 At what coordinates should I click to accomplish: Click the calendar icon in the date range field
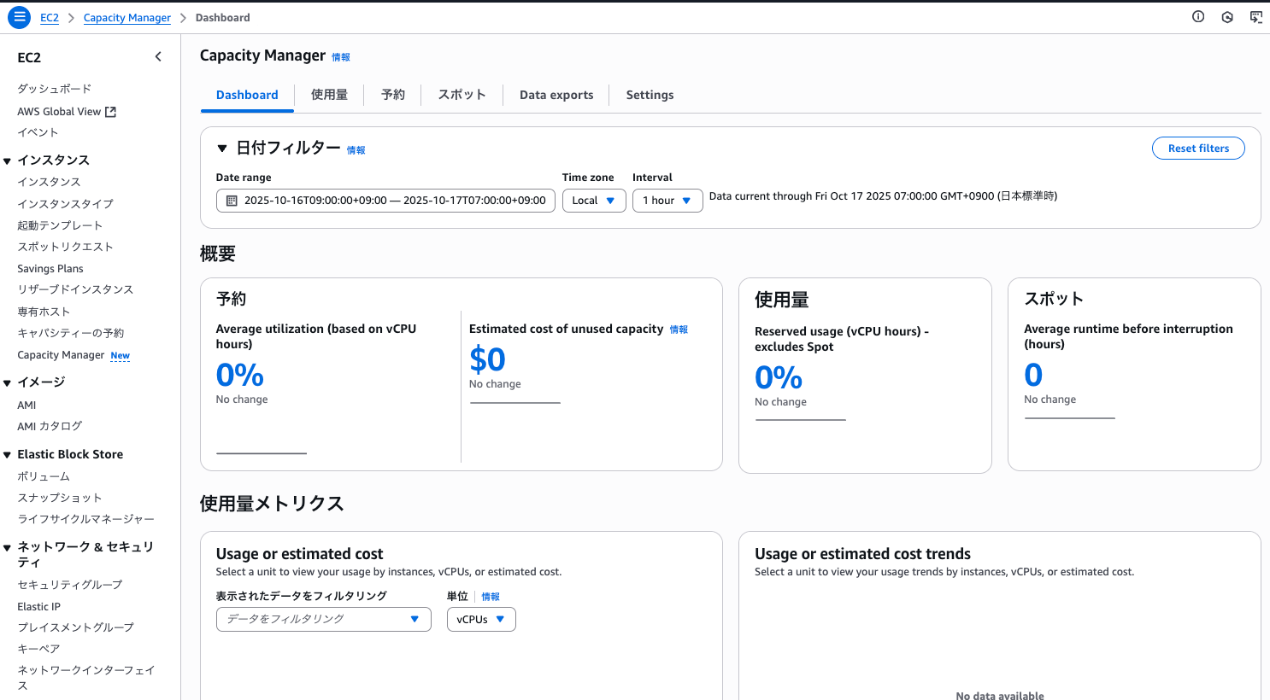pos(232,201)
